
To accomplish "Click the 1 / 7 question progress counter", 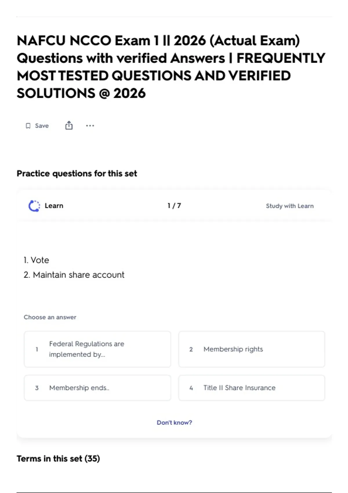I will 174,206.
